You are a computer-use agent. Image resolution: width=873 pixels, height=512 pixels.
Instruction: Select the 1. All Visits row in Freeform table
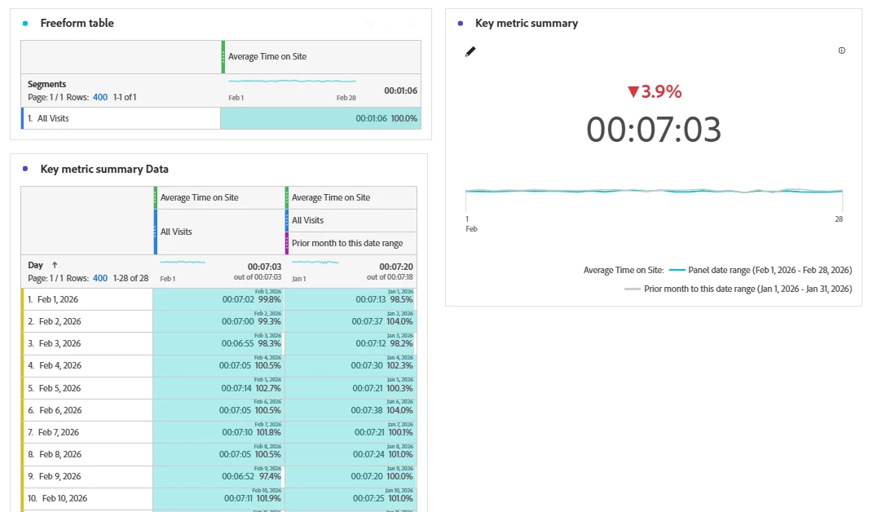[x=121, y=118]
